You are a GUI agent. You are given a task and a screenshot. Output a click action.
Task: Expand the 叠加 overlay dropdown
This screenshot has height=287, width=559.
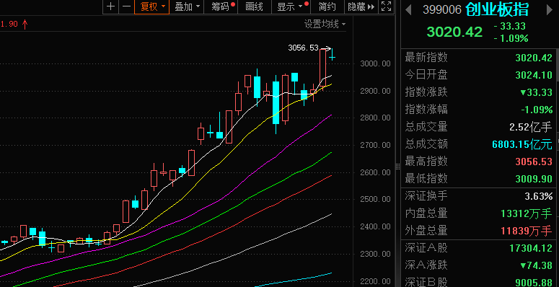187,6
